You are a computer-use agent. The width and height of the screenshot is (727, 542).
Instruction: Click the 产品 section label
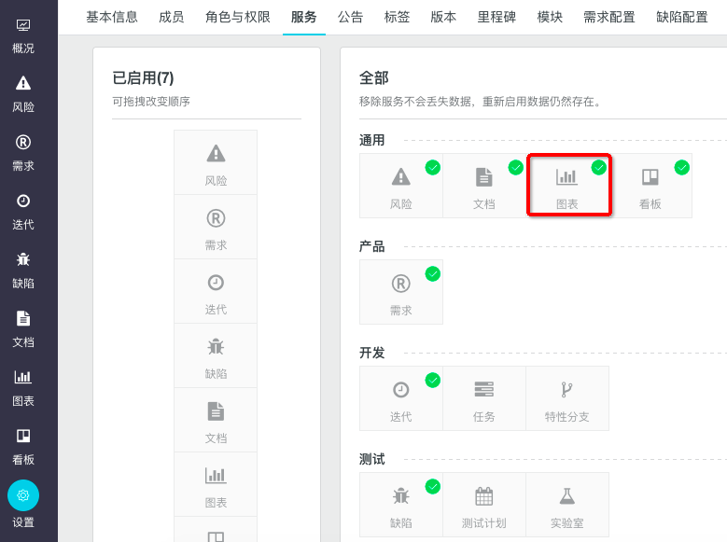[x=371, y=246]
